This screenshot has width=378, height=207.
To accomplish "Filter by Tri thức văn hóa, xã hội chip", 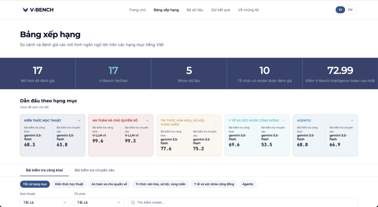I will [x=161, y=184].
